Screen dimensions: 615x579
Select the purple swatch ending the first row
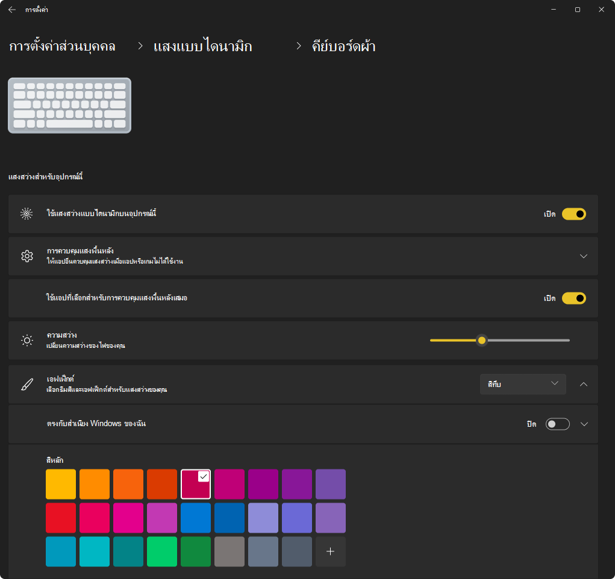tap(331, 484)
